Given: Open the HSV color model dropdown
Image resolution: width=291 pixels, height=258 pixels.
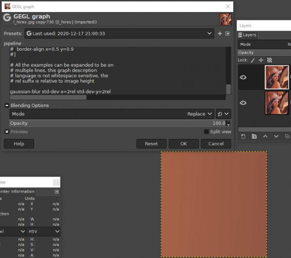Looking at the screenshot, I should [x=43, y=231].
